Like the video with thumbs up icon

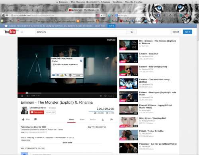pos(23,119)
